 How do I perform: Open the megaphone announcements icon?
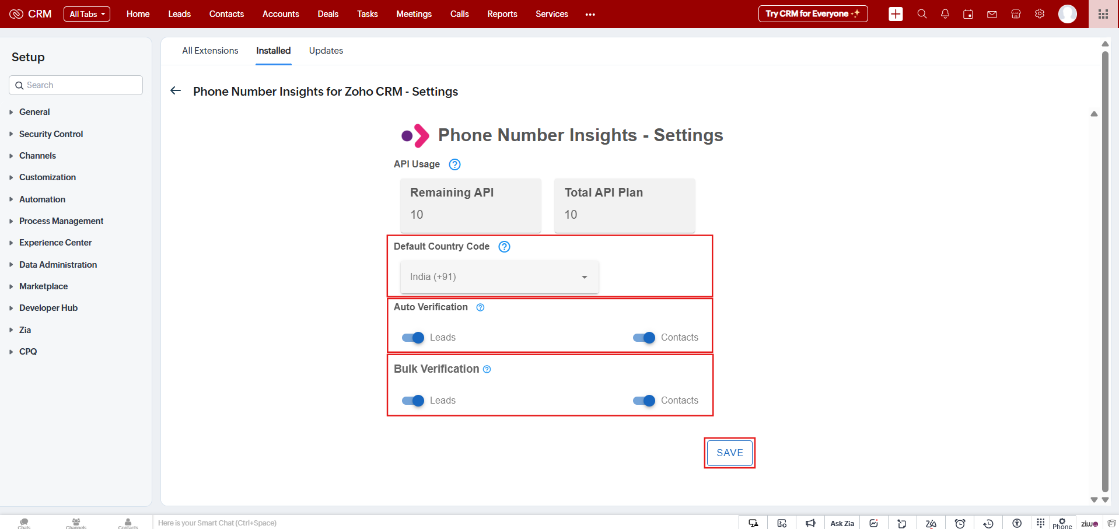[x=810, y=523]
